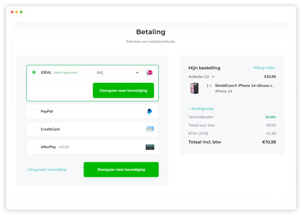Click the AfterPay logo icon
Image resolution: width=302 pixels, height=216 pixels.
coord(150,147)
